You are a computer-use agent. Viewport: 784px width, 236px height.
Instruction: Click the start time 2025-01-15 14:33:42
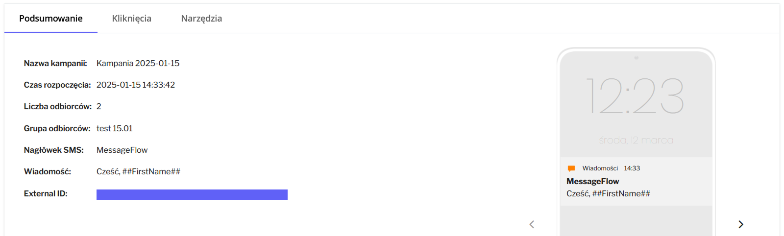(135, 85)
